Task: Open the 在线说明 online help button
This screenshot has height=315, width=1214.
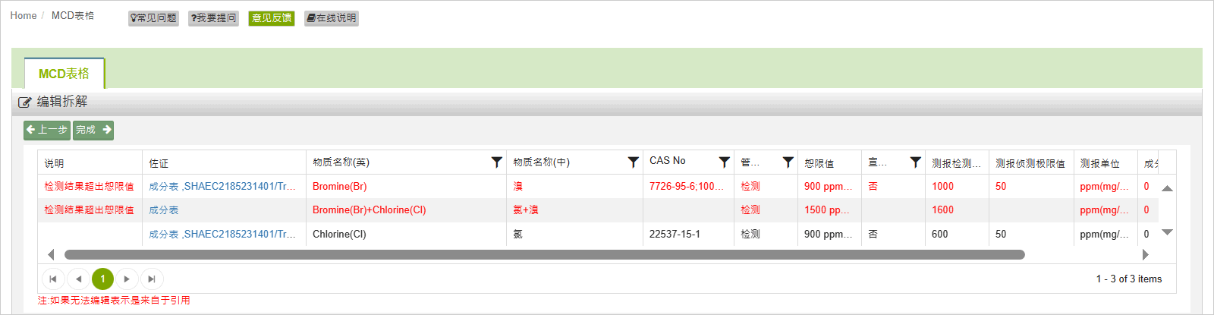Action: [332, 18]
